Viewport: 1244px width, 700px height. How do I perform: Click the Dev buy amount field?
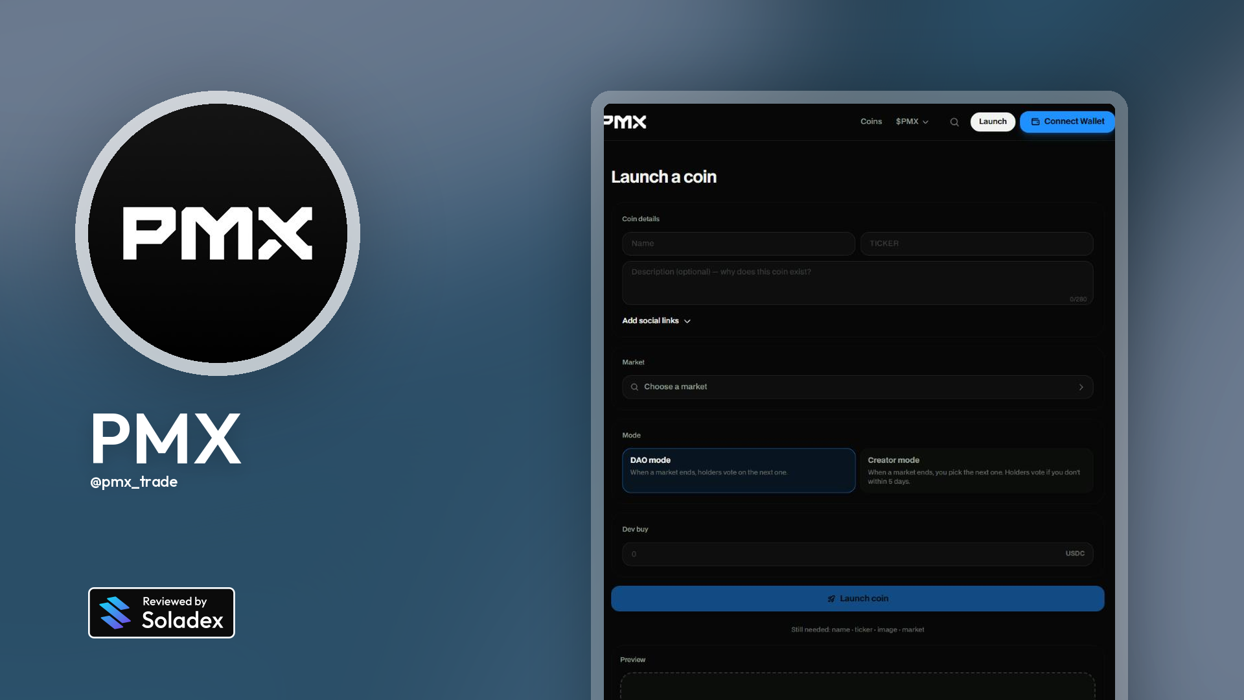pyautogui.click(x=858, y=554)
